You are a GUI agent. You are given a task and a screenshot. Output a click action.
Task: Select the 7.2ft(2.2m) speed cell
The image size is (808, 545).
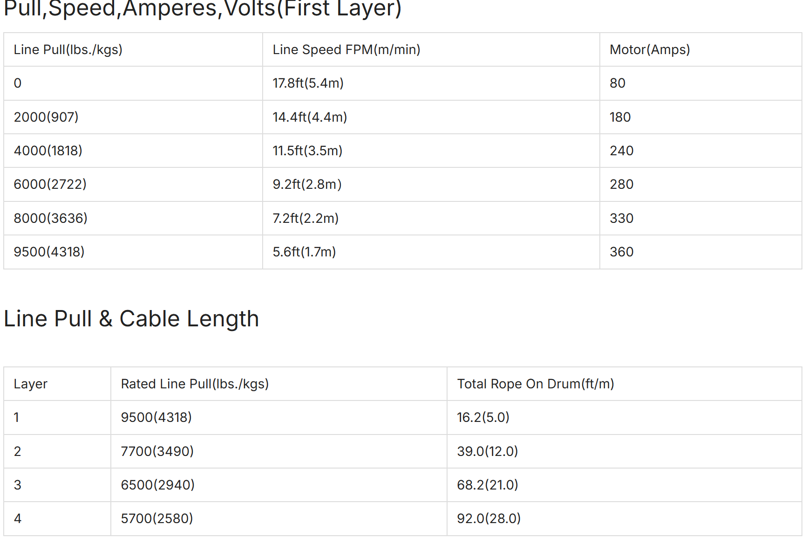click(431, 218)
